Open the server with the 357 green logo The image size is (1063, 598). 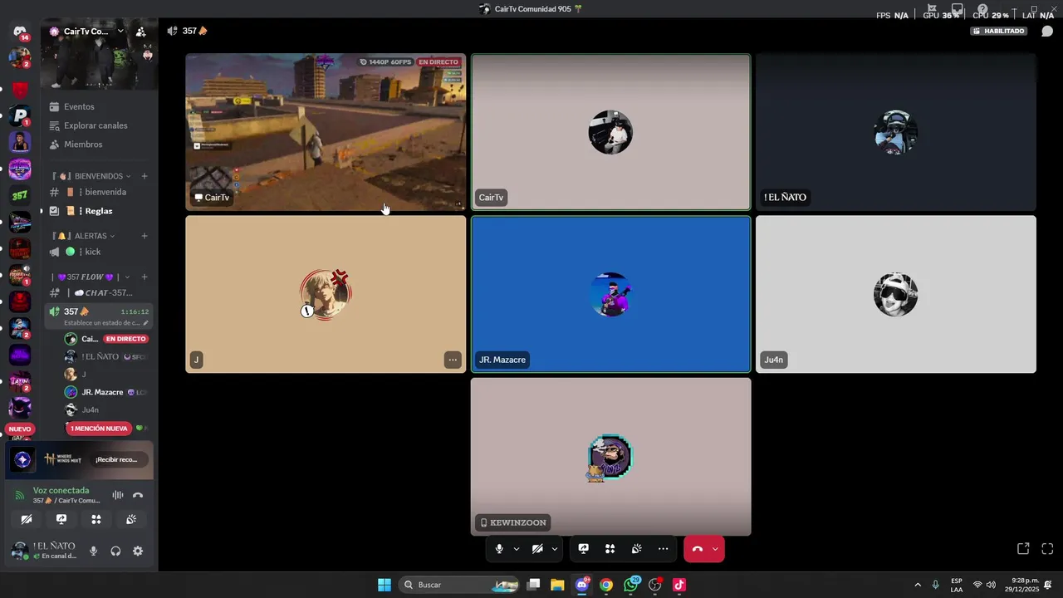click(x=20, y=196)
